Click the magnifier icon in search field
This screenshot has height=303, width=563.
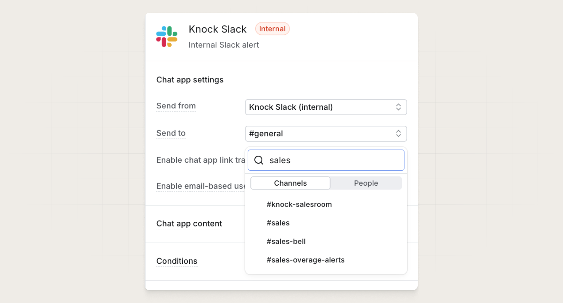[x=259, y=160]
